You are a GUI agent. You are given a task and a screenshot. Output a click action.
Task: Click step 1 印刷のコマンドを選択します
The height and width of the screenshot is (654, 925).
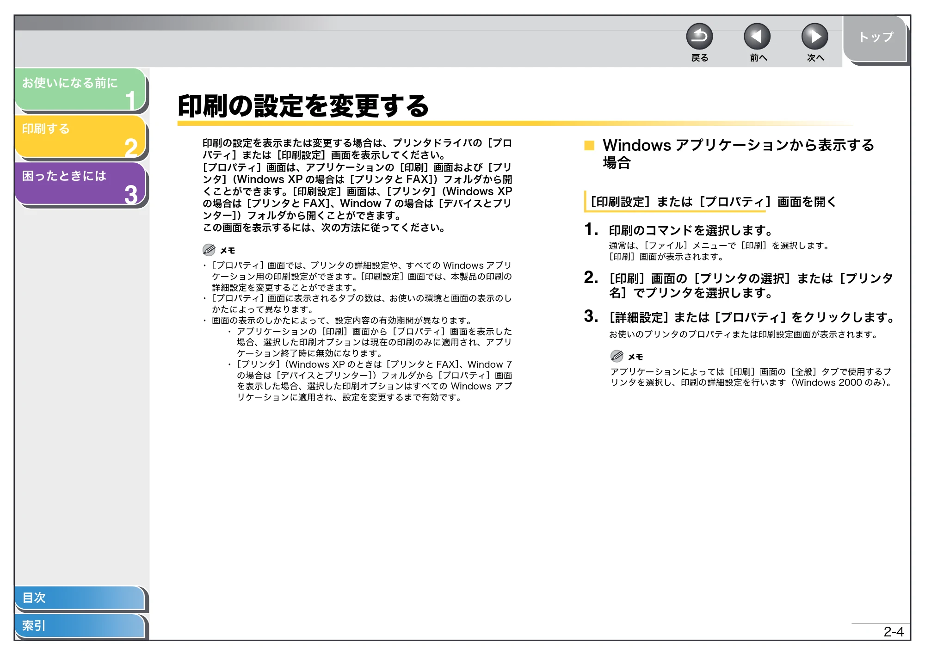[x=691, y=230]
